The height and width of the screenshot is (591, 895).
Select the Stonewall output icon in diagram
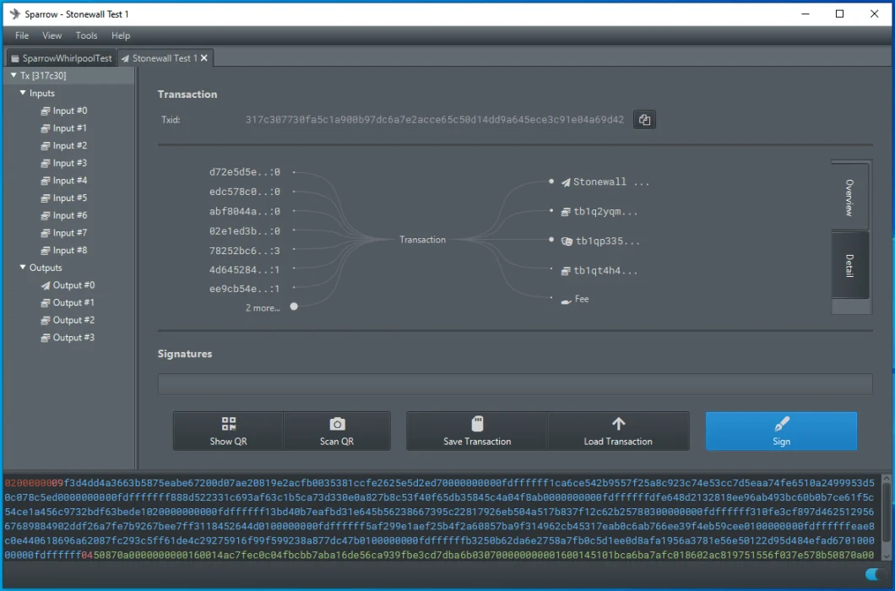pyautogui.click(x=567, y=182)
